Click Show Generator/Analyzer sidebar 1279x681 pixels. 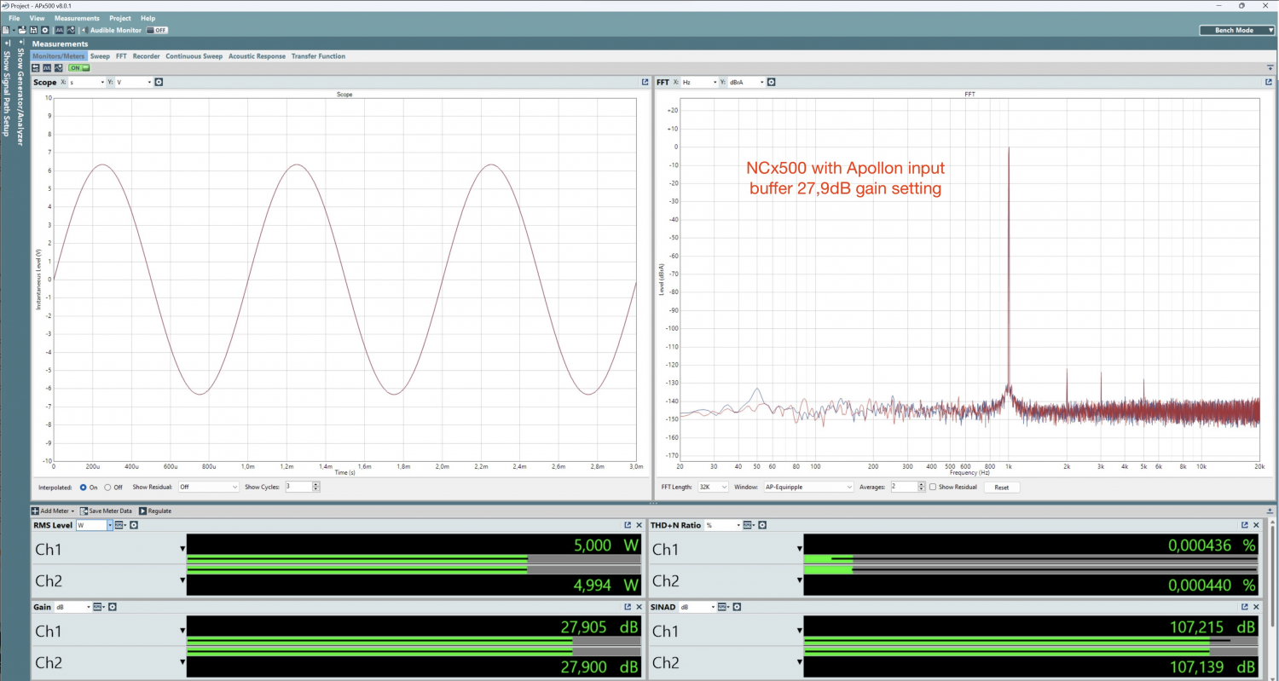(22, 95)
